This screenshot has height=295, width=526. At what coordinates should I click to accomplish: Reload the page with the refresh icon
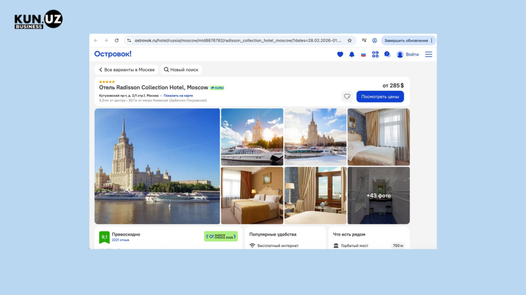click(x=116, y=40)
